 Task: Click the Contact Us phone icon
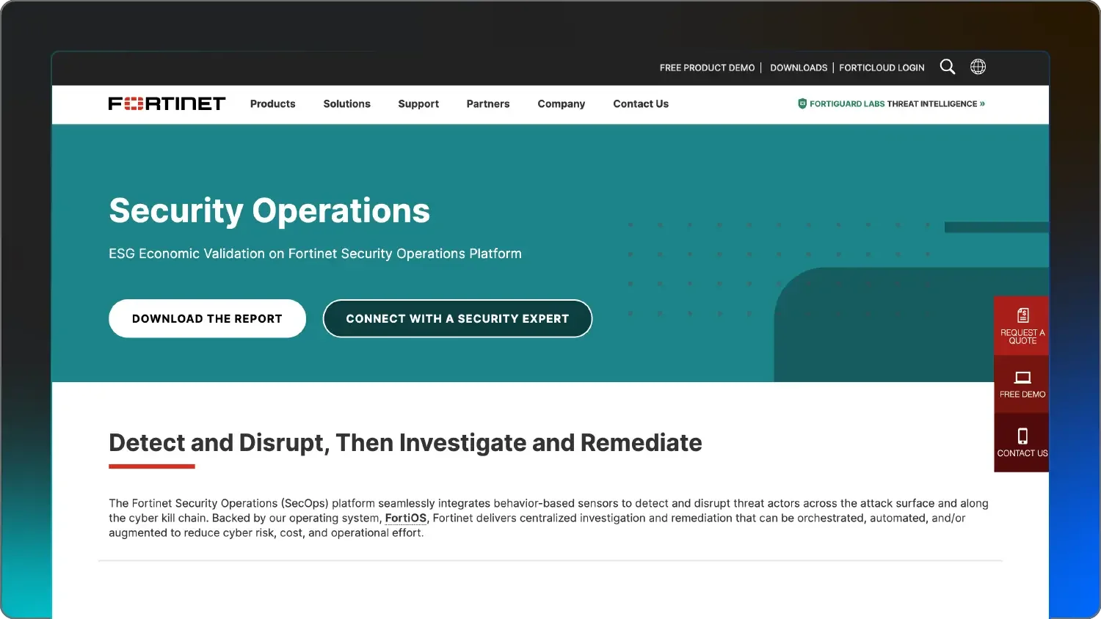(x=1022, y=436)
